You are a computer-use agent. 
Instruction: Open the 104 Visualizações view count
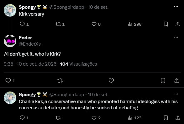(x=78, y=64)
